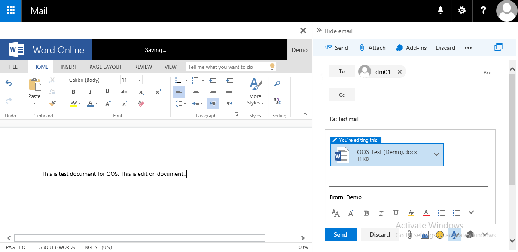Viewport: 518px width, 252px height.
Task: Justify the paragraph text
Action: pos(229,92)
